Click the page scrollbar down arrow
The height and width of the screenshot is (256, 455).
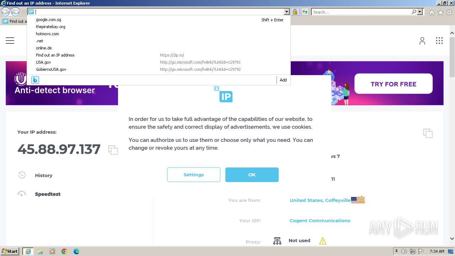click(452, 239)
